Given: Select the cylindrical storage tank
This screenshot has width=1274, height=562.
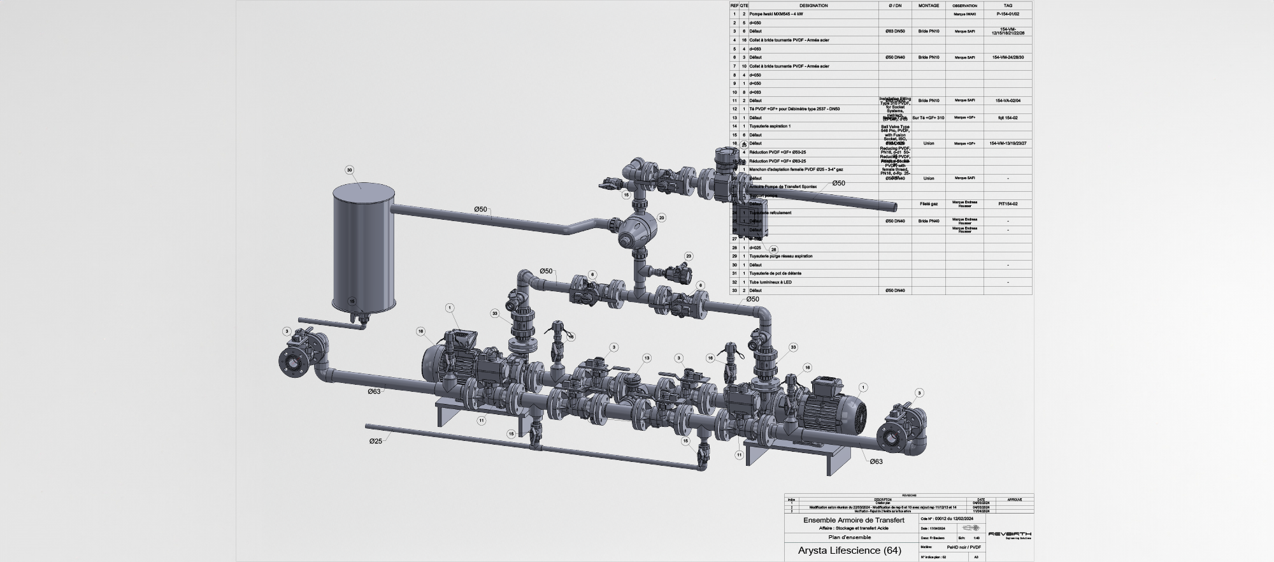Looking at the screenshot, I should tap(364, 247).
